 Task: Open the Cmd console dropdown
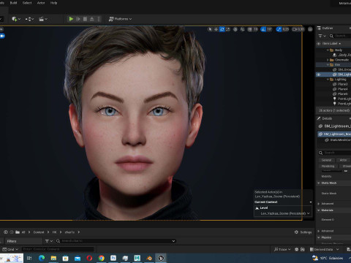(x=10, y=249)
